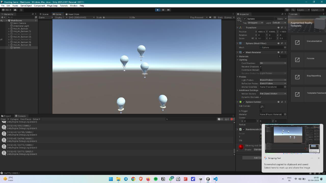The height and width of the screenshot is (183, 326).
Task: Click the Sphere GameObject cube icon in Inspector
Action: [239, 19]
